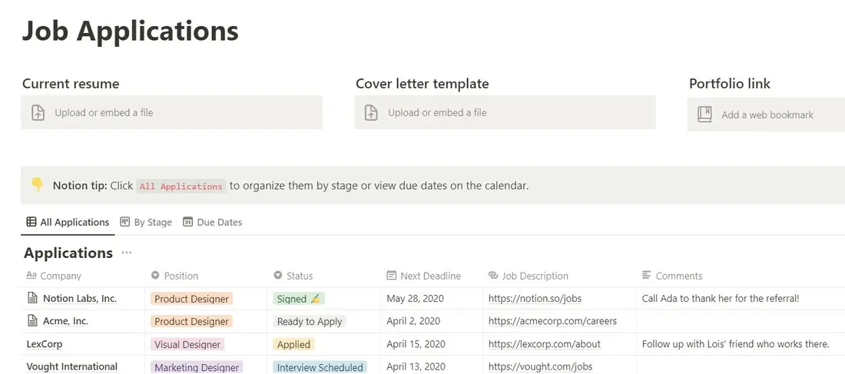This screenshot has height=374, width=845.
Task: Click the Job Description link column icon
Action: (493, 276)
